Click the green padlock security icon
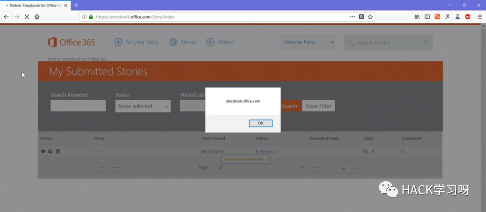Viewport: 486px width, 212px height. point(91,17)
